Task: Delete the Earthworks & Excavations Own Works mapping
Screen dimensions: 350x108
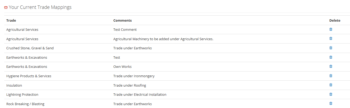Action: pos(331,66)
